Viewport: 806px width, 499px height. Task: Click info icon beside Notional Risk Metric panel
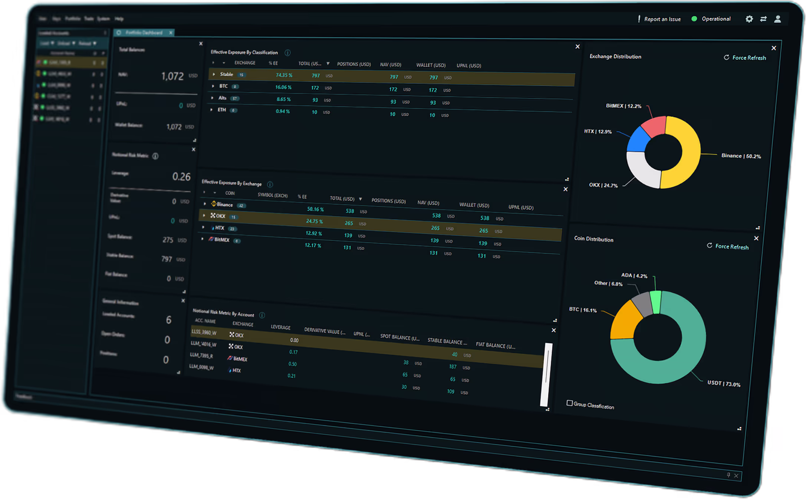click(x=155, y=156)
